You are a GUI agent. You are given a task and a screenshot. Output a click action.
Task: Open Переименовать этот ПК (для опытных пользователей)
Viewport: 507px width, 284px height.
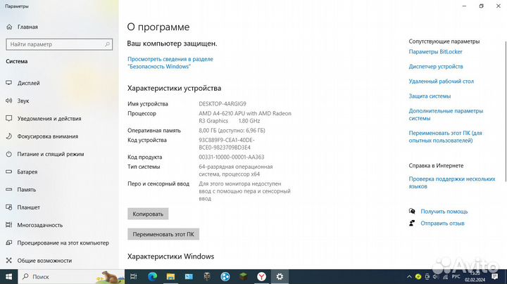pyautogui.click(x=445, y=137)
